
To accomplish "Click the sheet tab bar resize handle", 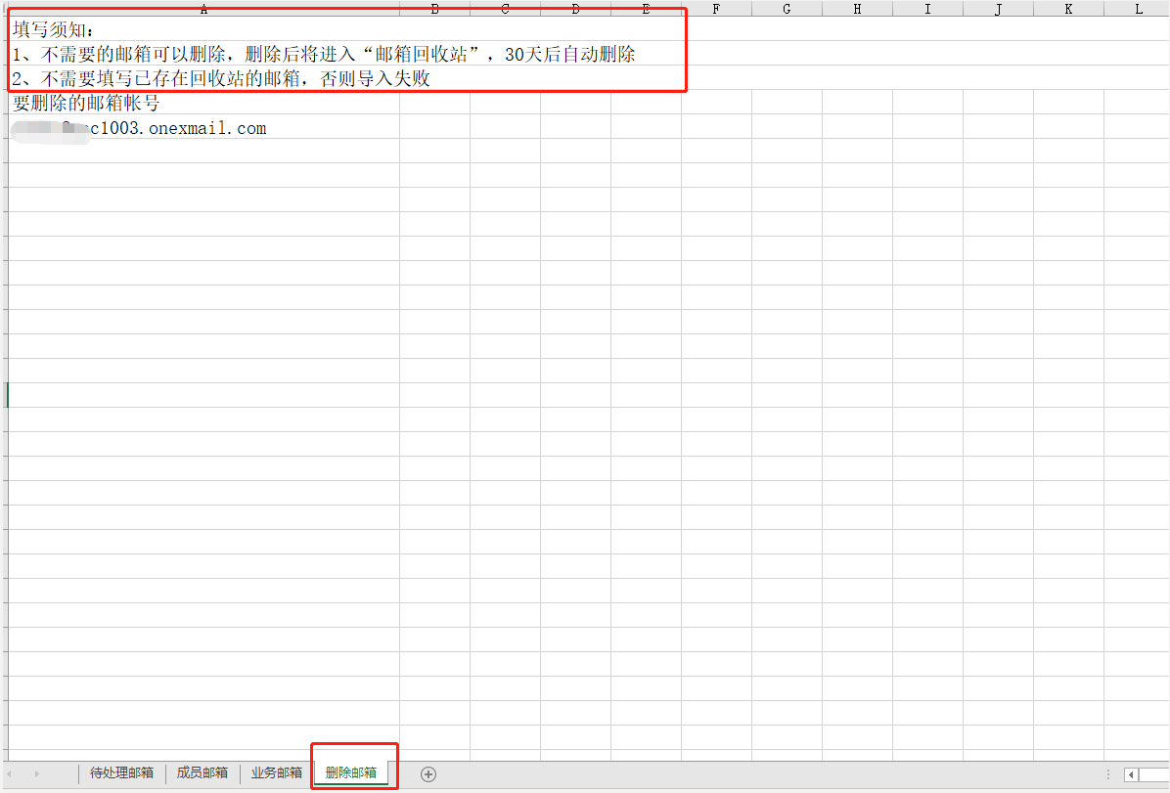I will pos(1106,774).
